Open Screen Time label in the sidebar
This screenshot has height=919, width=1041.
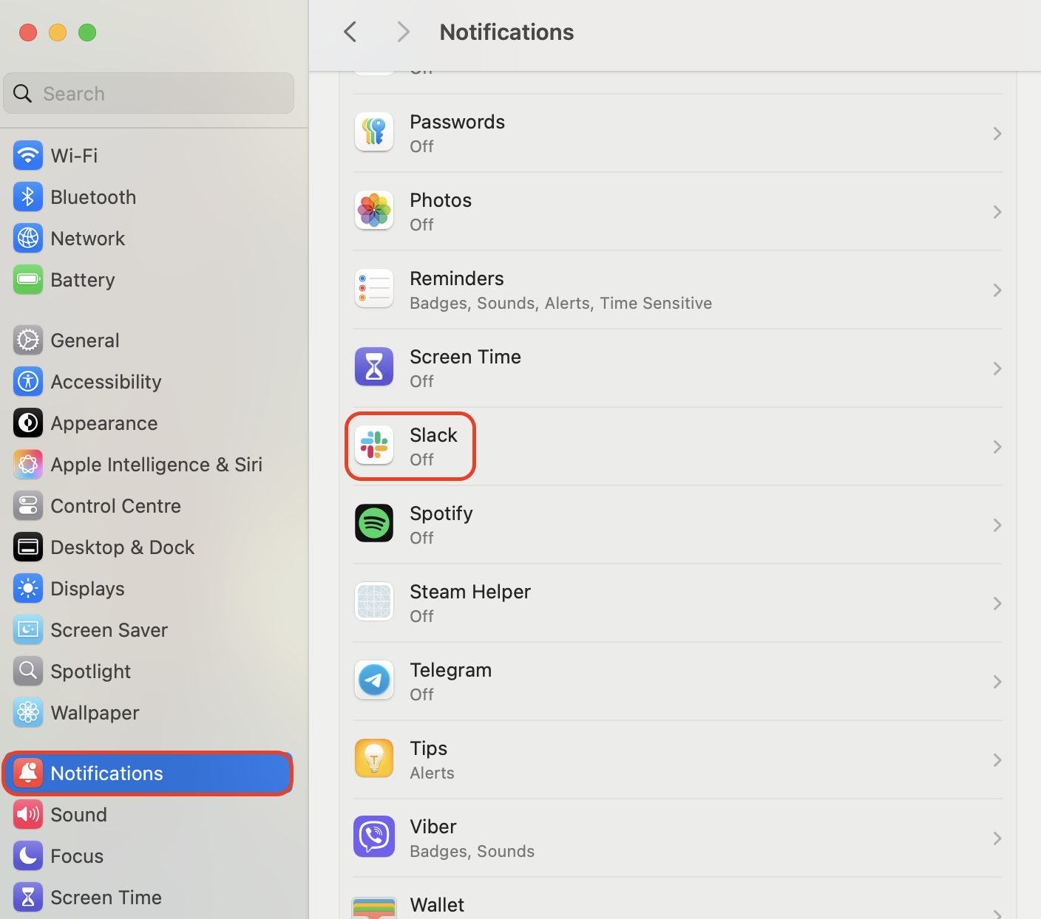tap(106, 898)
